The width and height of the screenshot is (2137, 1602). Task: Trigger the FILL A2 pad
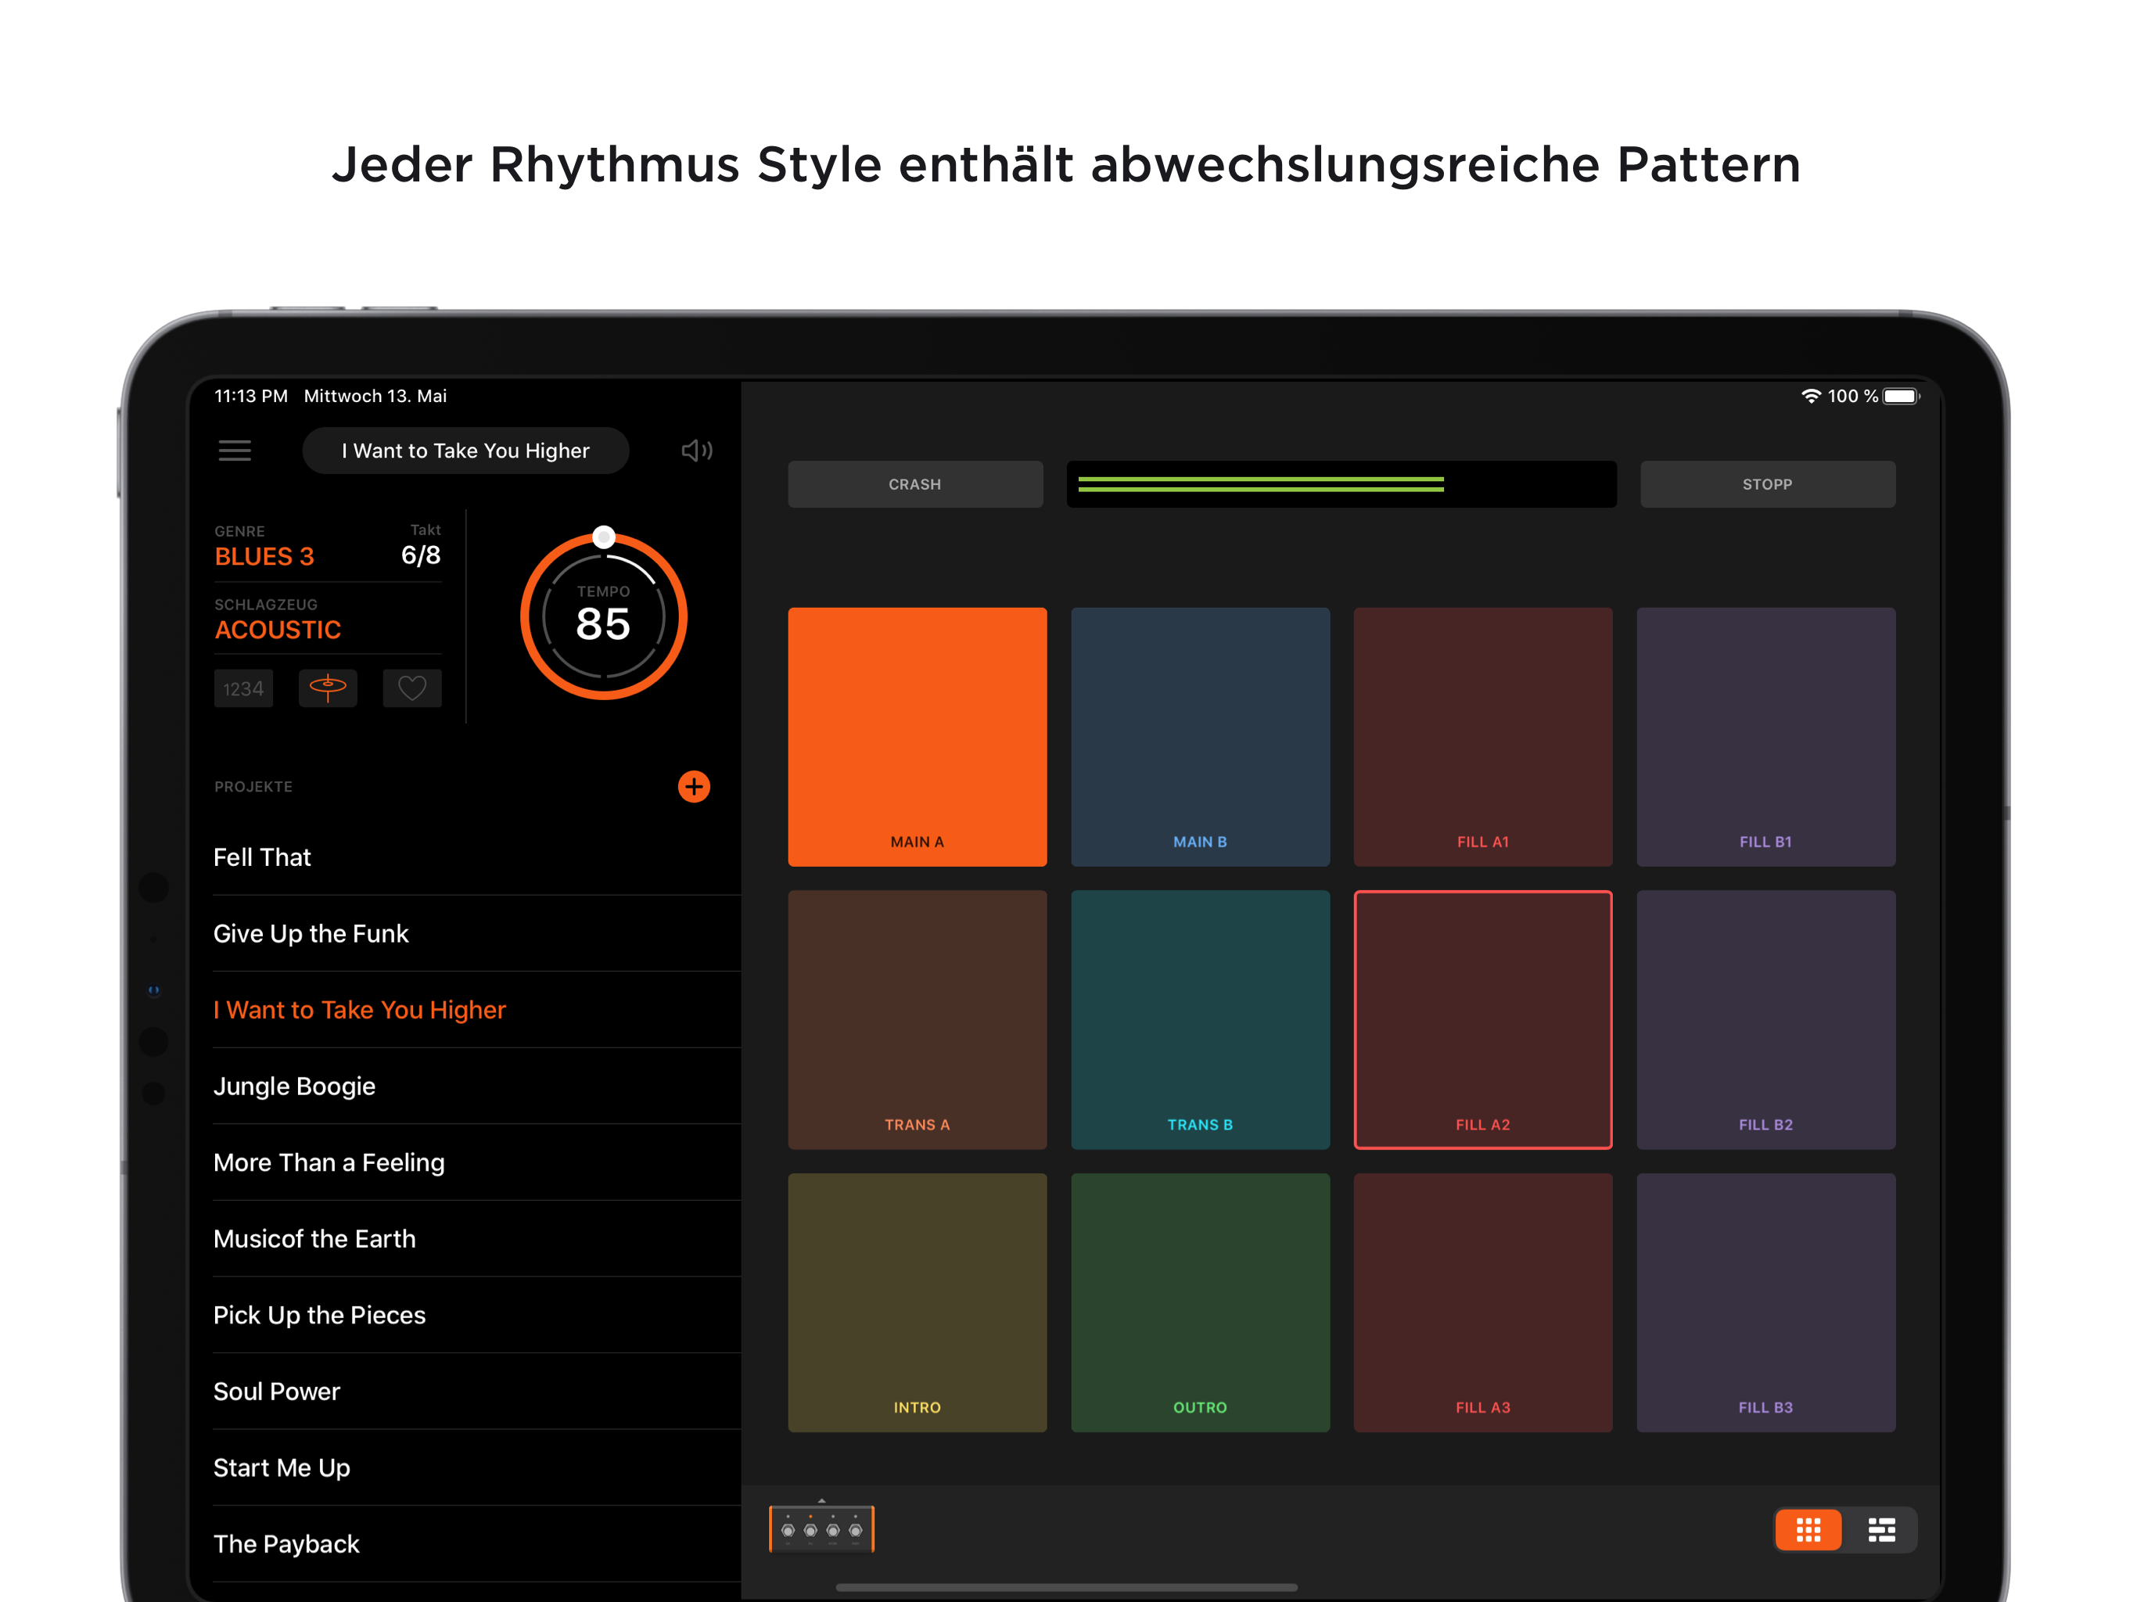(x=1482, y=1019)
